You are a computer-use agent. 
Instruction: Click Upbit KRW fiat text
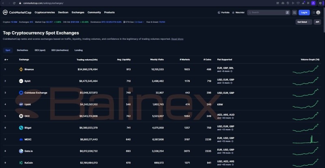point(220,105)
